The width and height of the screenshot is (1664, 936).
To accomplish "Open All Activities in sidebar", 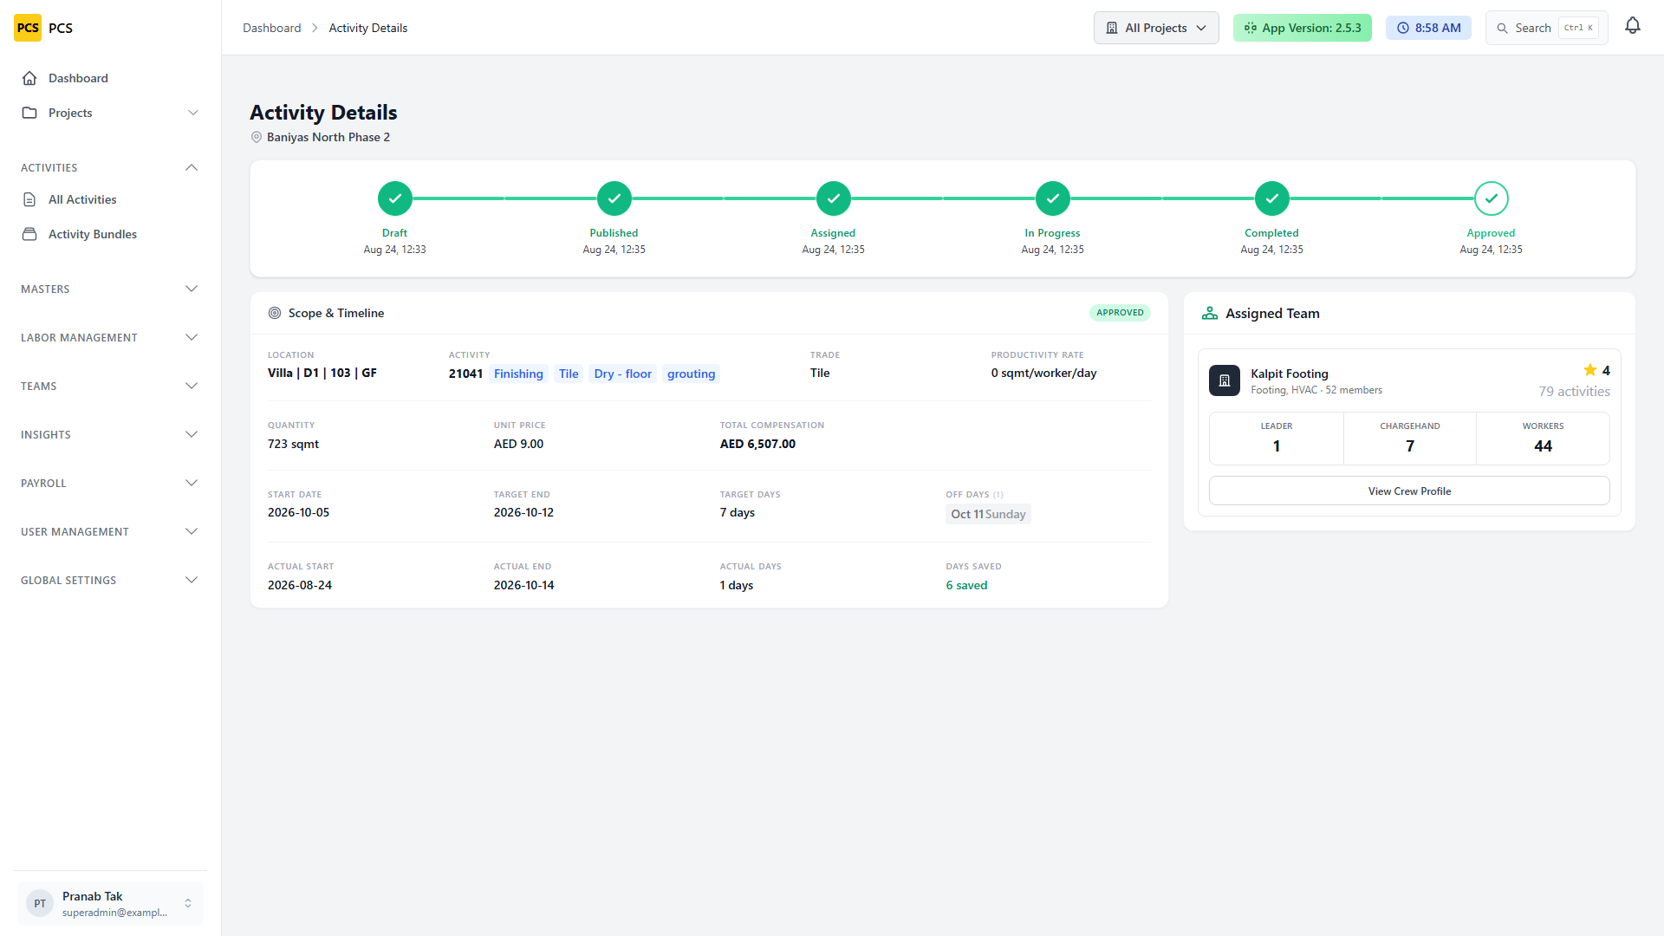I will [x=110, y=199].
